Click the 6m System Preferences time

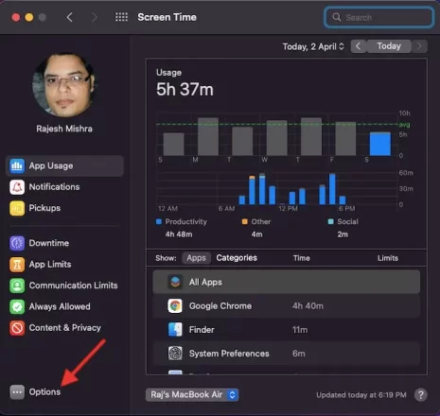(299, 354)
